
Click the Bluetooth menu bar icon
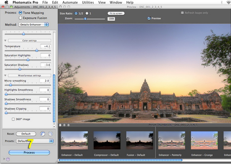click(222, 2)
